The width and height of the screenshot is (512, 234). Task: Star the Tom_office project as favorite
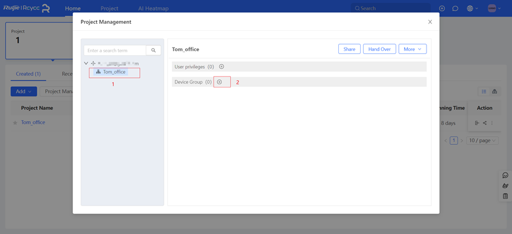(15, 123)
